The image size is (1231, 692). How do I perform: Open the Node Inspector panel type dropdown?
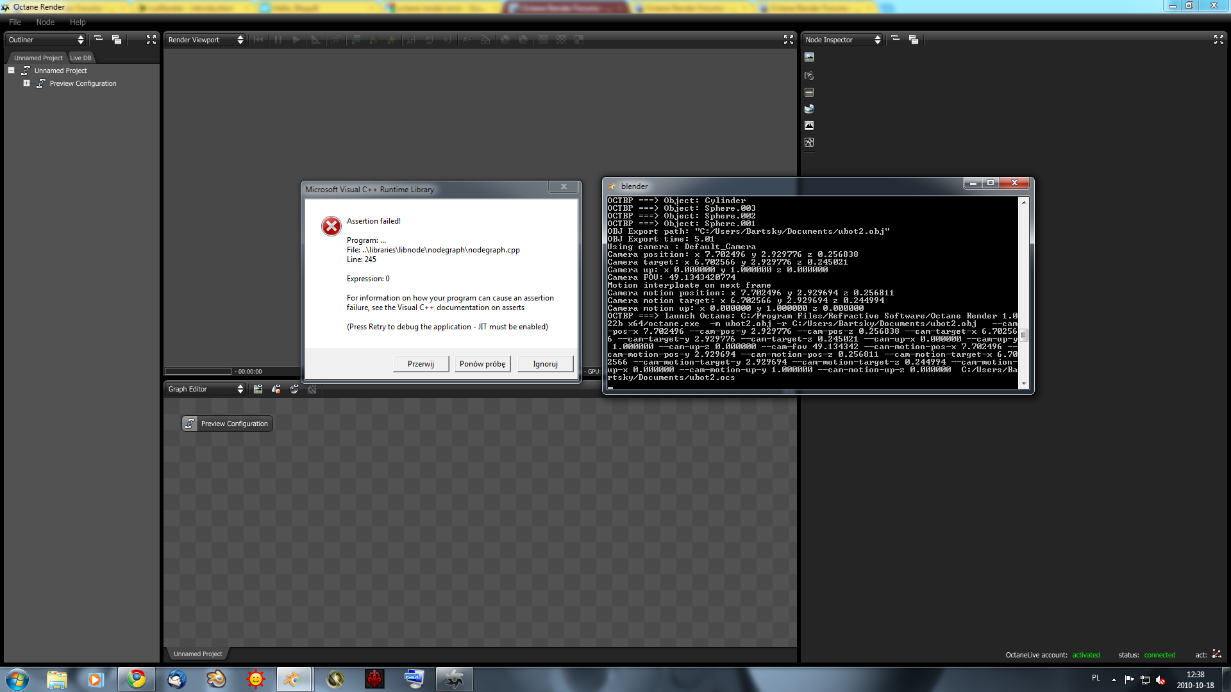tap(843, 40)
